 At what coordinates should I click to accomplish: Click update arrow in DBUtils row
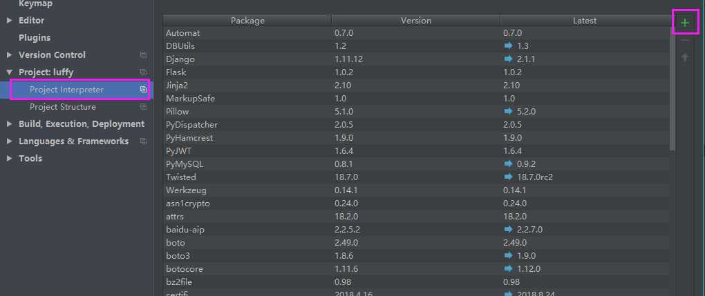tap(509, 46)
